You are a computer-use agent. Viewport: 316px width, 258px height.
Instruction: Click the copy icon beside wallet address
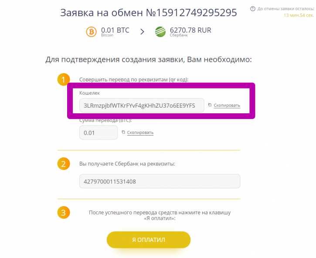coord(210,105)
